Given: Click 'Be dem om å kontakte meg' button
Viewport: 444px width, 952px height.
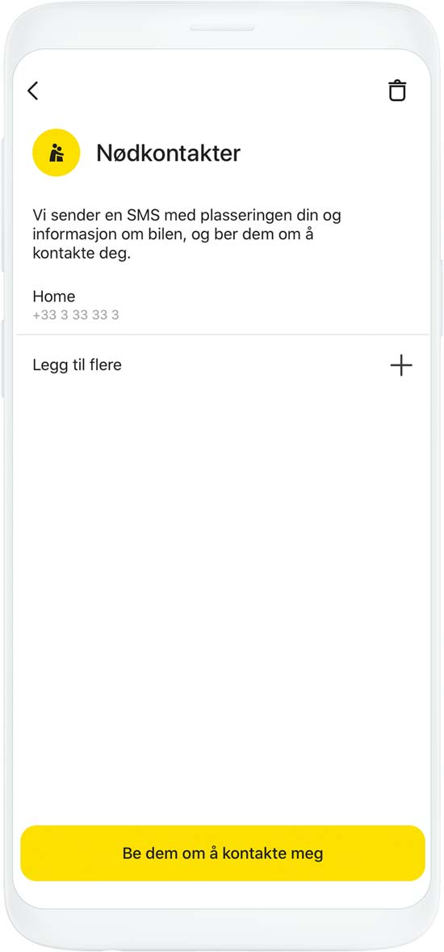Looking at the screenshot, I should 223,853.
